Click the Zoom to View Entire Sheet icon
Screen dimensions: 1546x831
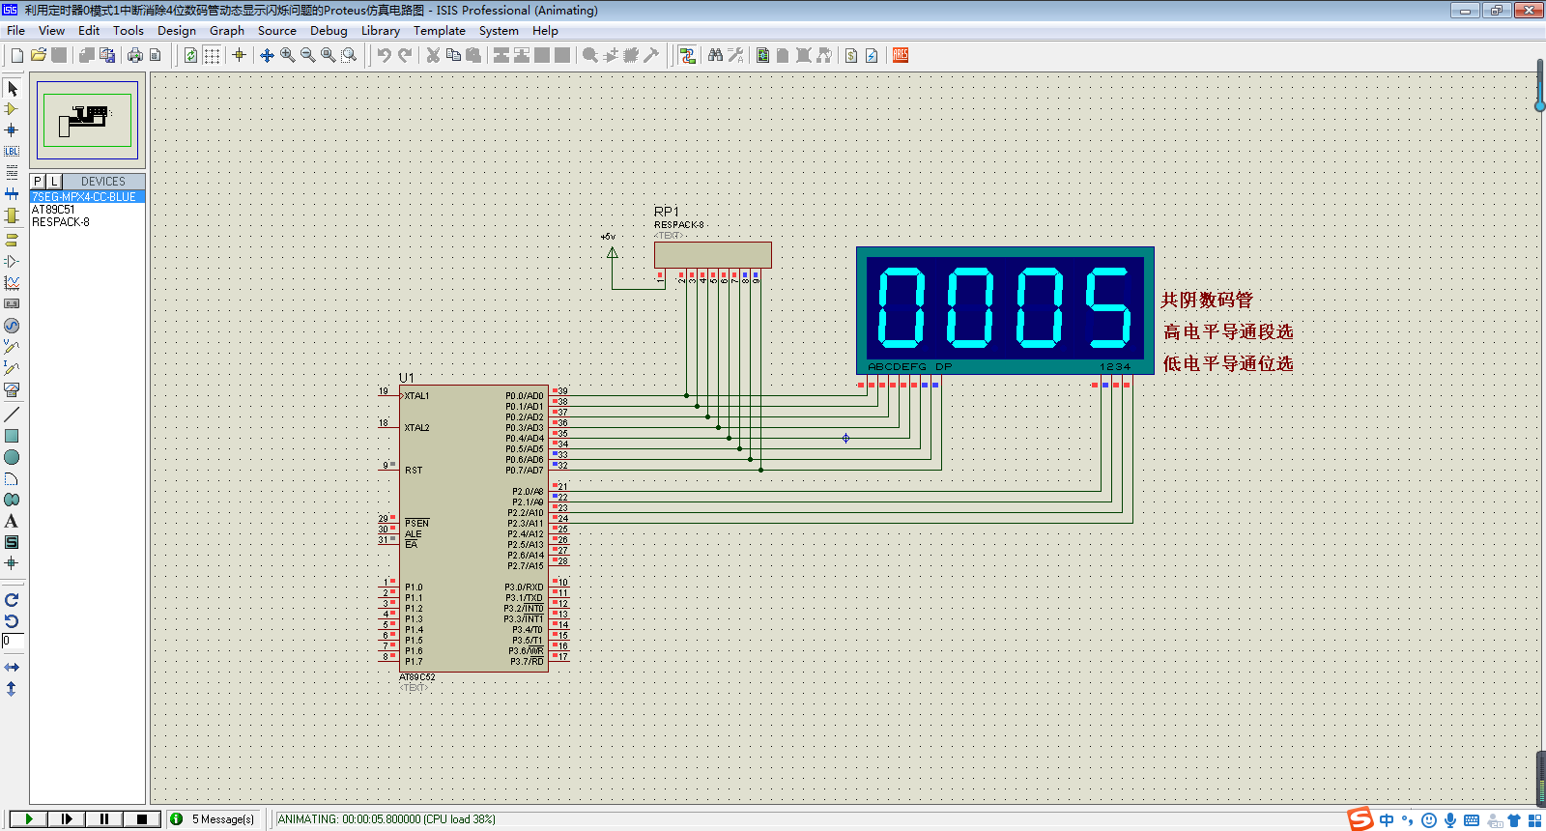click(329, 55)
